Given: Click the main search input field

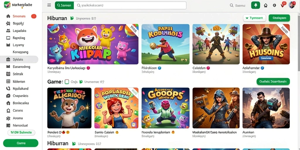Looking at the screenshot, I should [130, 5].
